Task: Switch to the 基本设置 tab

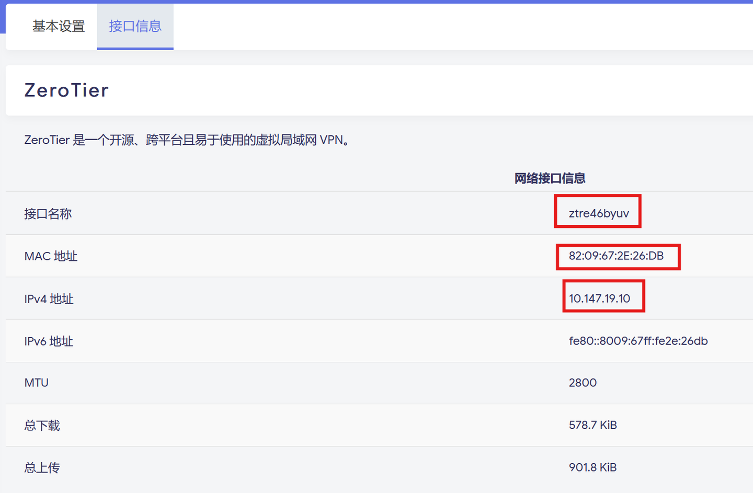Action: [58, 27]
